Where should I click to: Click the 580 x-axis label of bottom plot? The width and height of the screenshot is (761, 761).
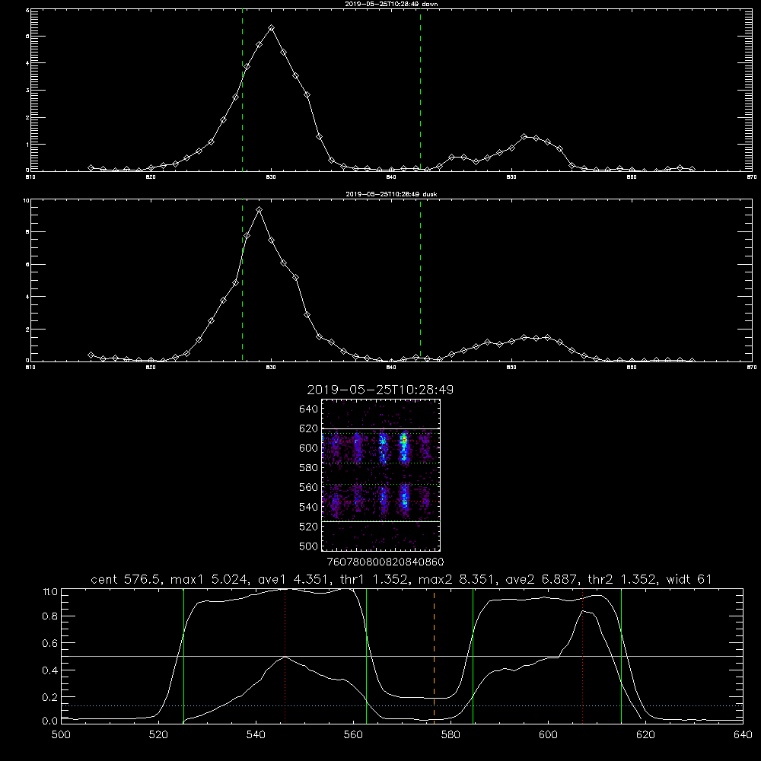(x=451, y=735)
